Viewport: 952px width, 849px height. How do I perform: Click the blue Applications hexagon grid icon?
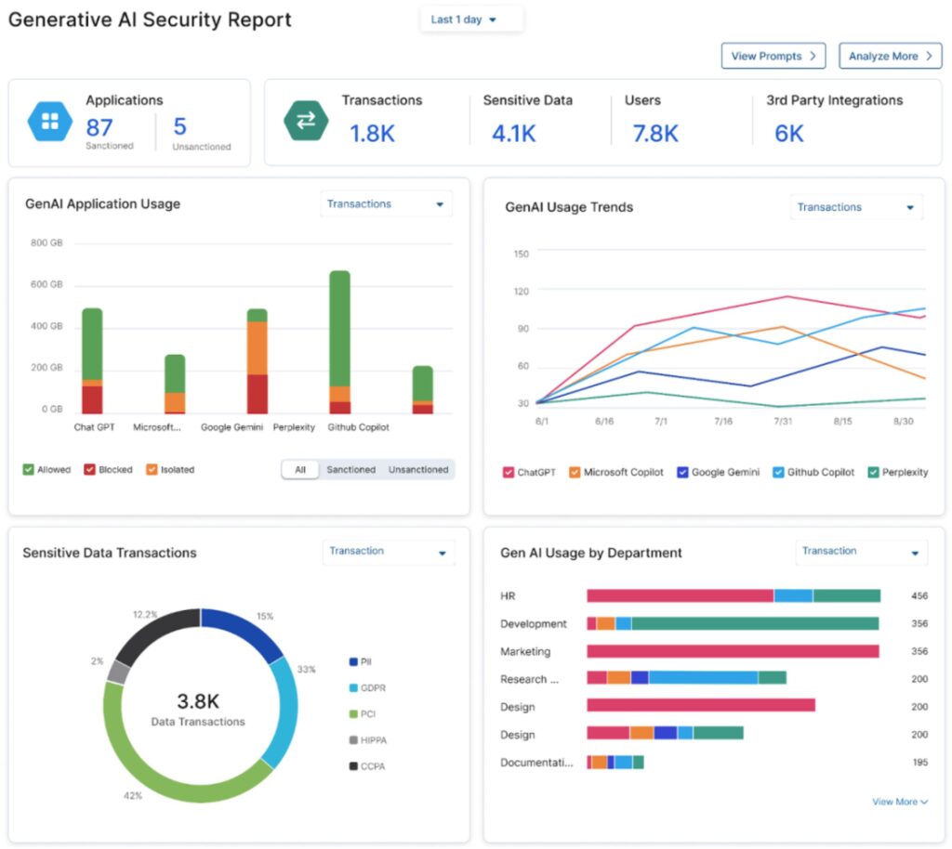click(x=49, y=122)
